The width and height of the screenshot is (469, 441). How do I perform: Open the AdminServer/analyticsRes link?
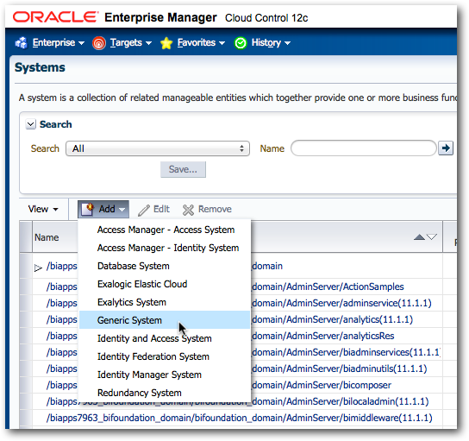click(323, 336)
